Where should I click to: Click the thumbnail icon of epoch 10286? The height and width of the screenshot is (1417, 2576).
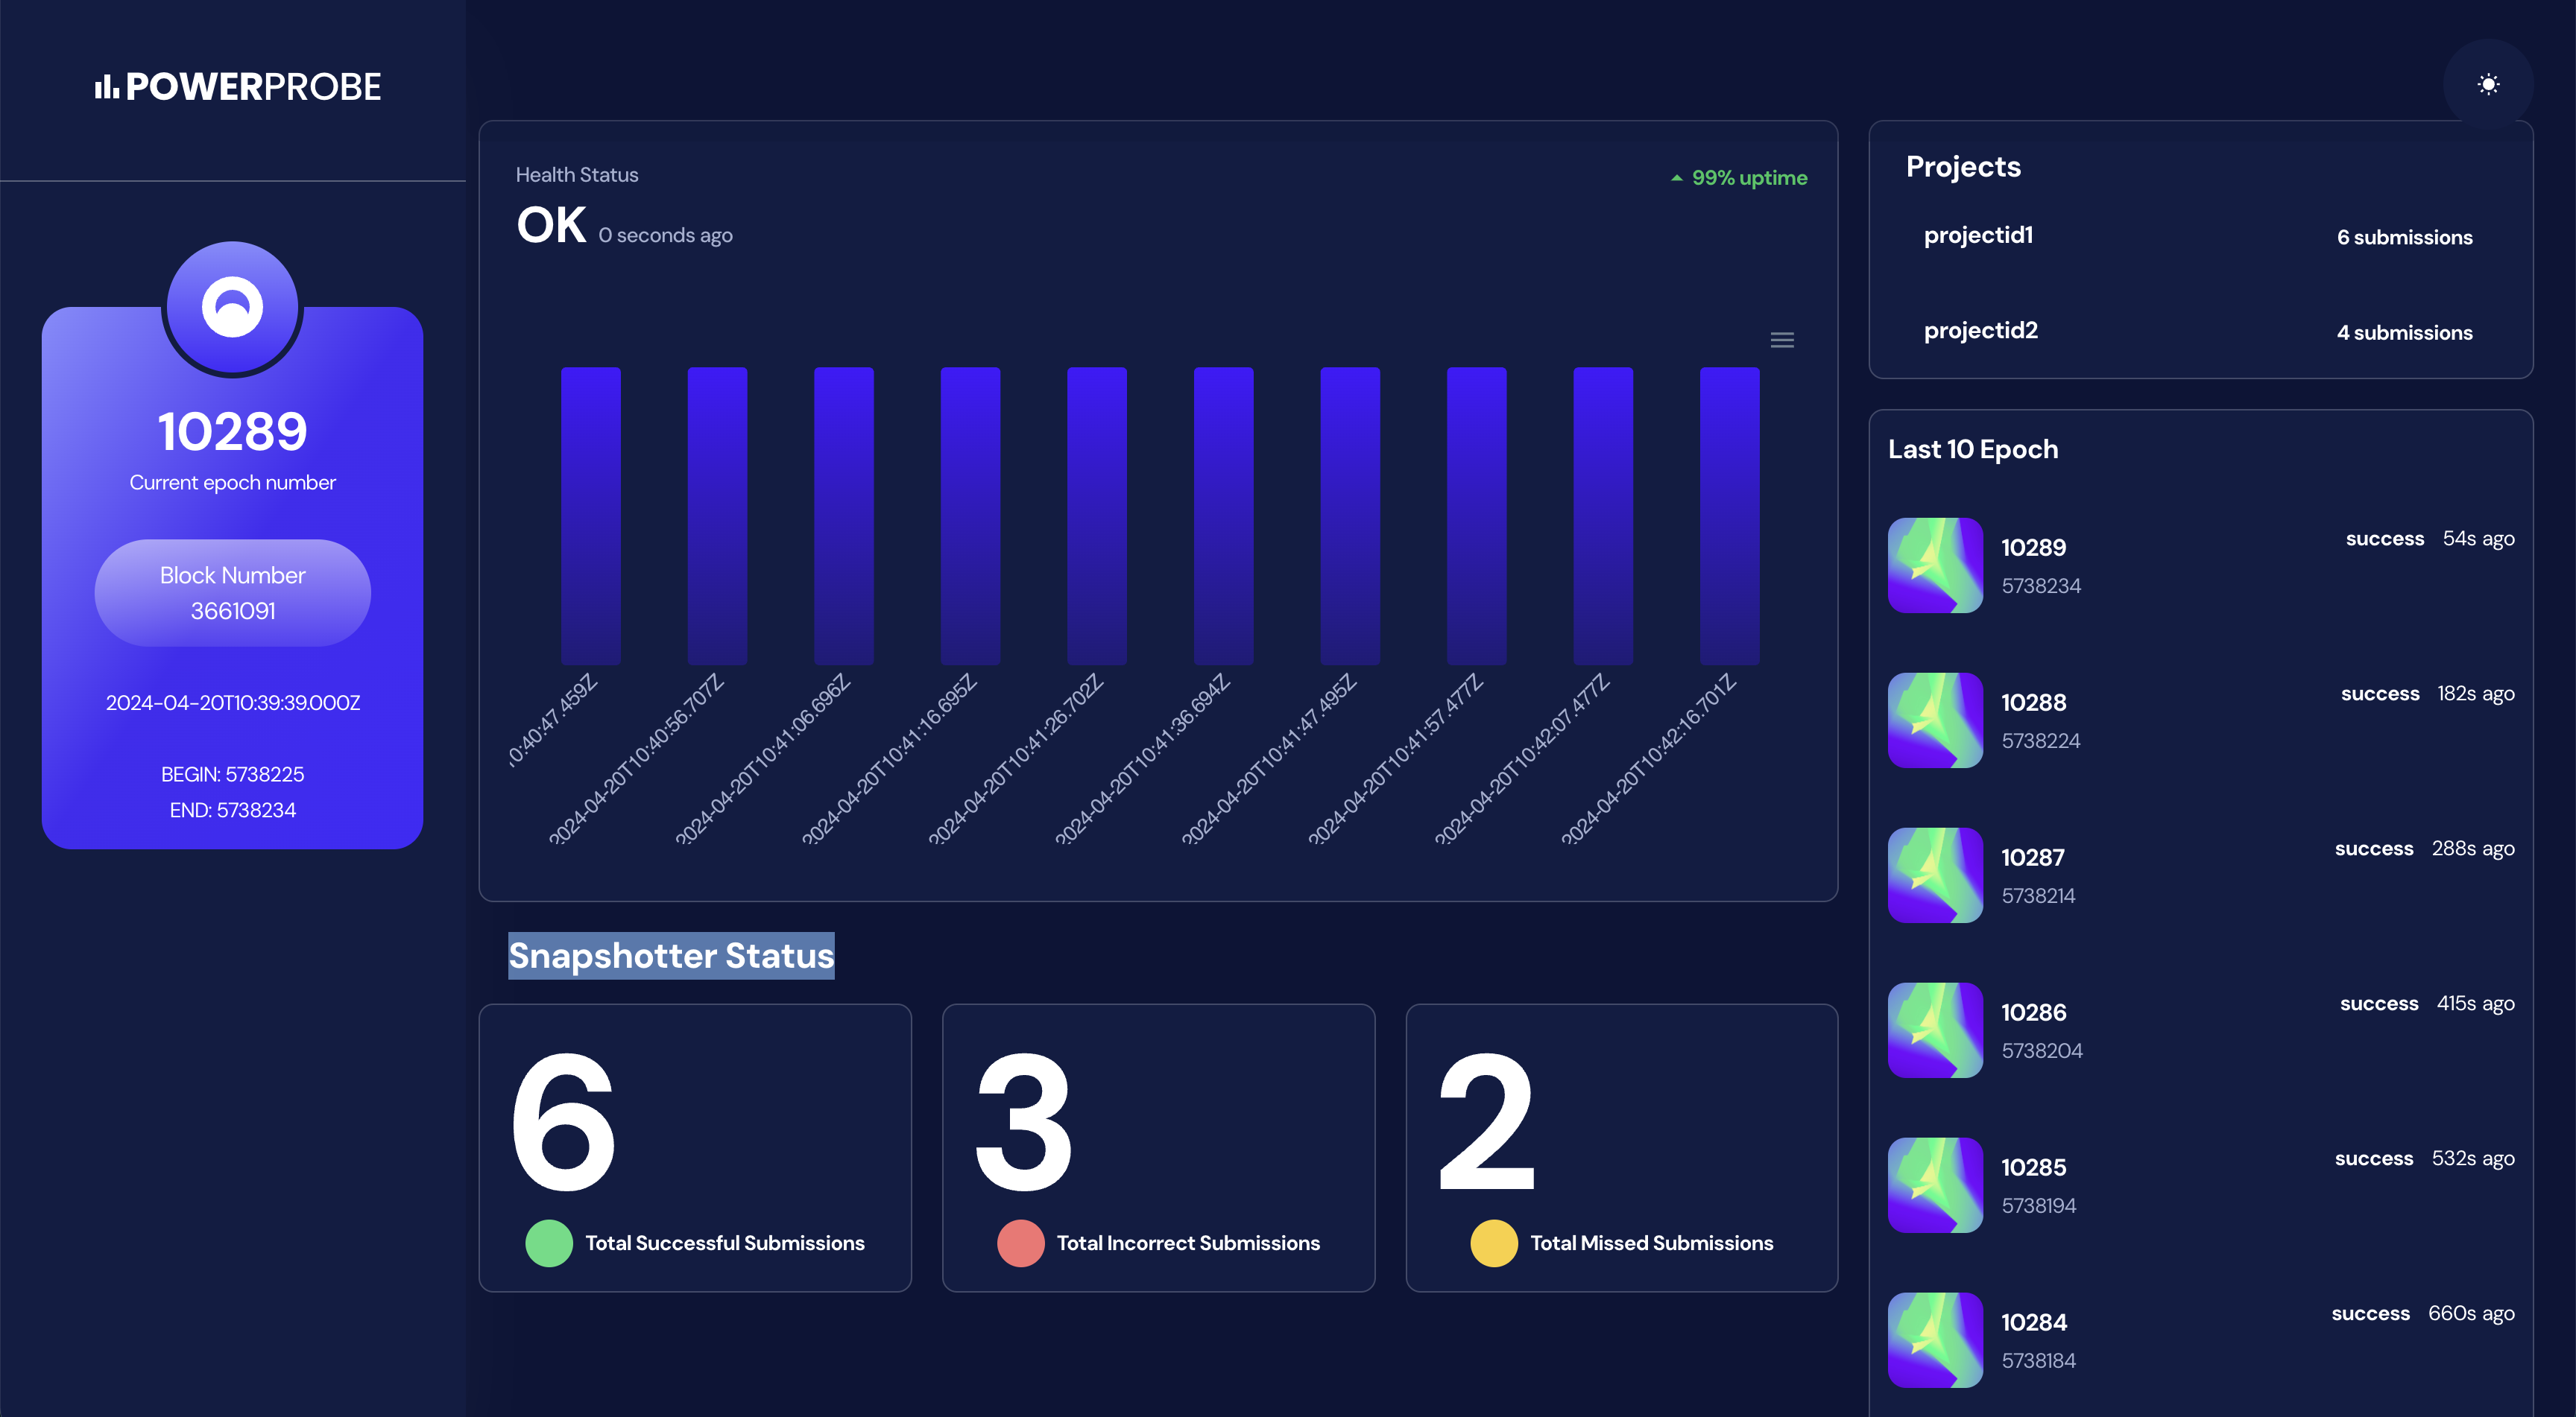1935,1030
